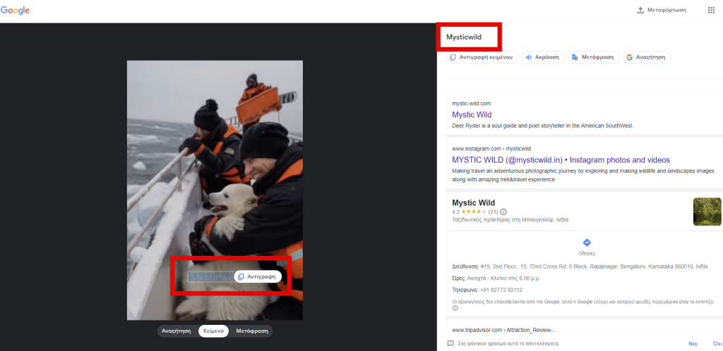The width and height of the screenshot is (723, 351).
Task: Switch to the Μετάφραση mode tab below image
Action: [x=252, y=331]
